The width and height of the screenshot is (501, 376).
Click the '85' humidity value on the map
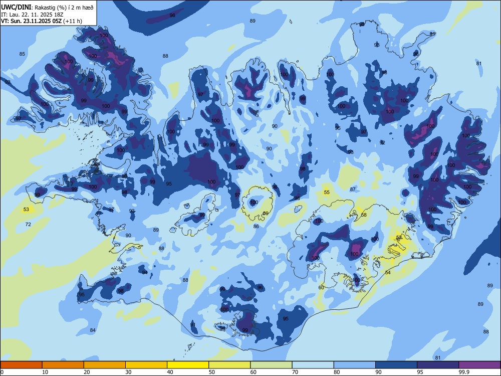click(x=22, y=54)
